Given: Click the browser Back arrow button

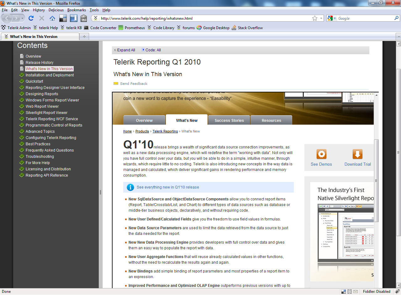Looking at the screenshot, I should pos(7,18).
